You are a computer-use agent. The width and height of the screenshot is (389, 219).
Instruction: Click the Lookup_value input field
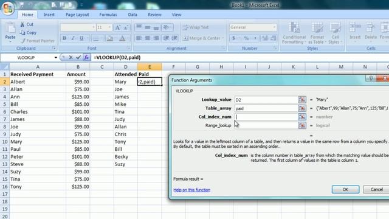(x=266, y=100)
